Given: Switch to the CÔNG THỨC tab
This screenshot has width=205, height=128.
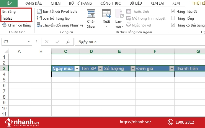Looking at the screenshot, I should (x=111, y=3).
